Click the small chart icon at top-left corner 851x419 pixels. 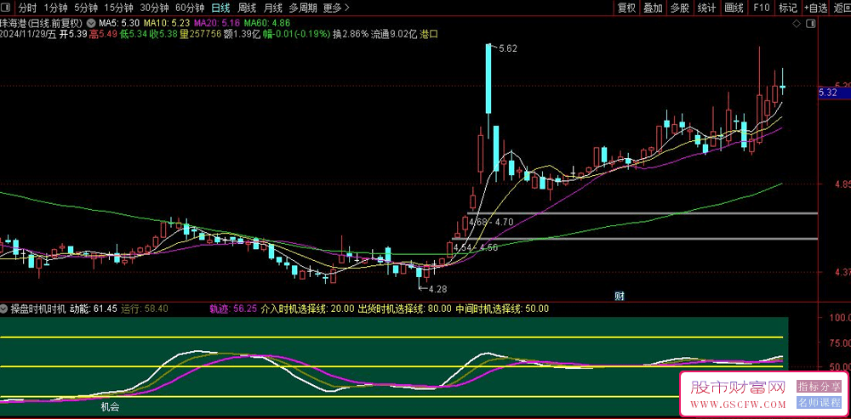coord(7,8)
